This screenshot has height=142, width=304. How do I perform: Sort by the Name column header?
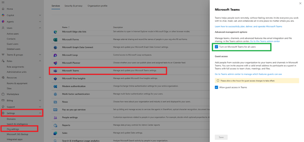click(66, 27)
